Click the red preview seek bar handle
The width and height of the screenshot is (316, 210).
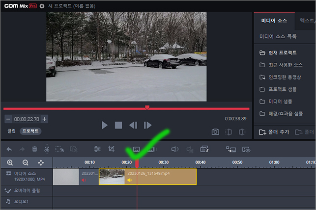[147, 107]
